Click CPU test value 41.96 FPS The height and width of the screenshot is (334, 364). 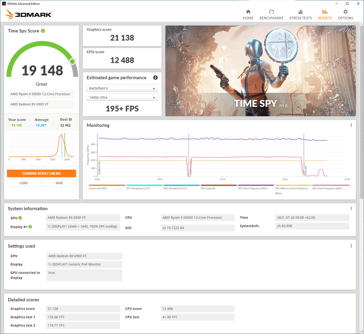[197, 317]
